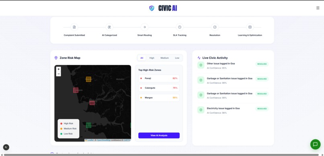Image resolution: width=324 pixels, height=156 pixels.
Task: Click RESOLVED badge of Electricity issue entry
Action: click(262, 109)
